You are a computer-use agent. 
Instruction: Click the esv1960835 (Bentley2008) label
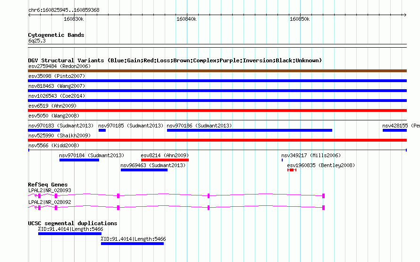[321, 165]
